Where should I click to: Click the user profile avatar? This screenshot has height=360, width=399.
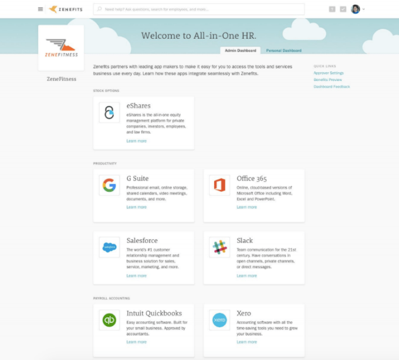tap(356, 9)
